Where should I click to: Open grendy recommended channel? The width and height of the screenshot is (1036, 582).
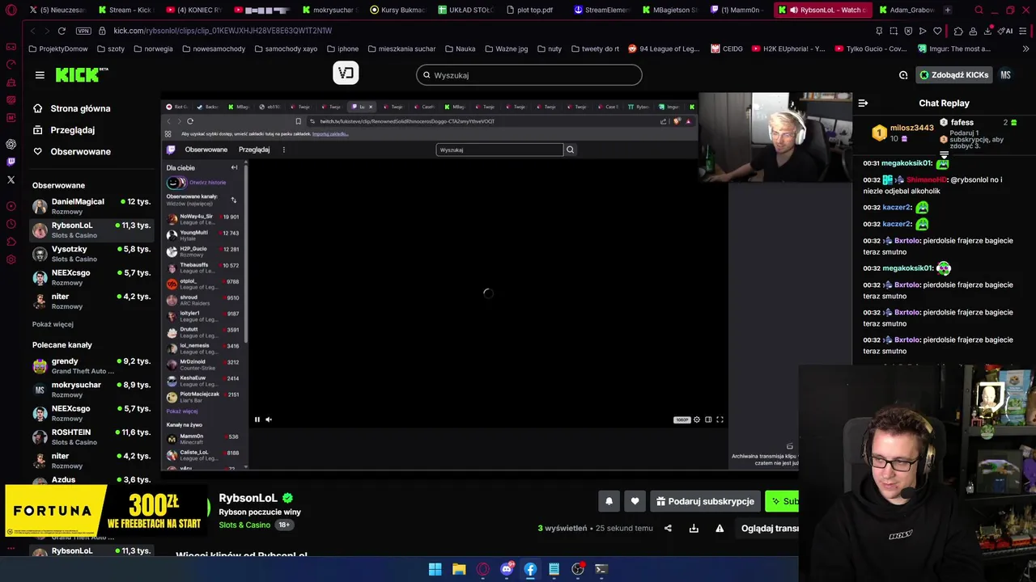(x=91, y=366)
